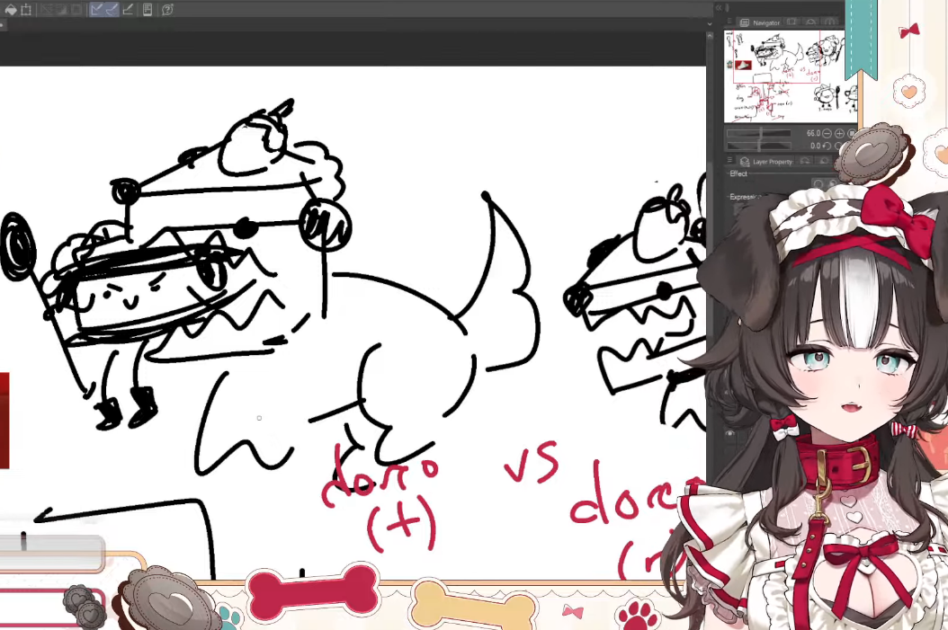Click the canvas vertical scrollbar up arrow
Viewport: 948px width, 630px height.
click(710, 38)
